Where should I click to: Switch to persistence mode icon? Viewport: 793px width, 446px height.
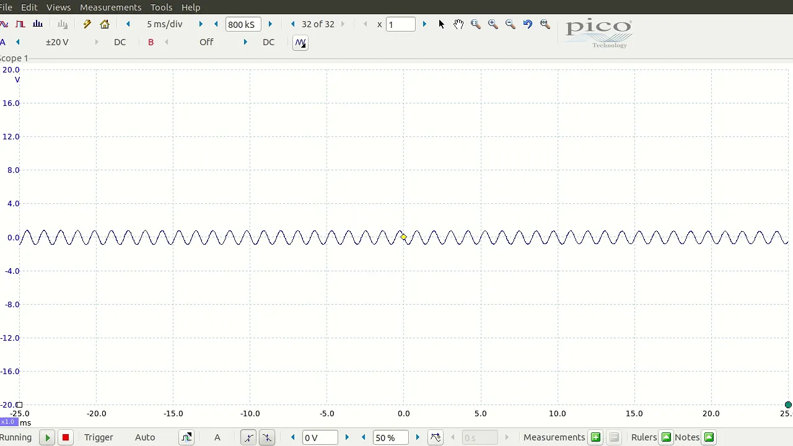pos(20,24)
